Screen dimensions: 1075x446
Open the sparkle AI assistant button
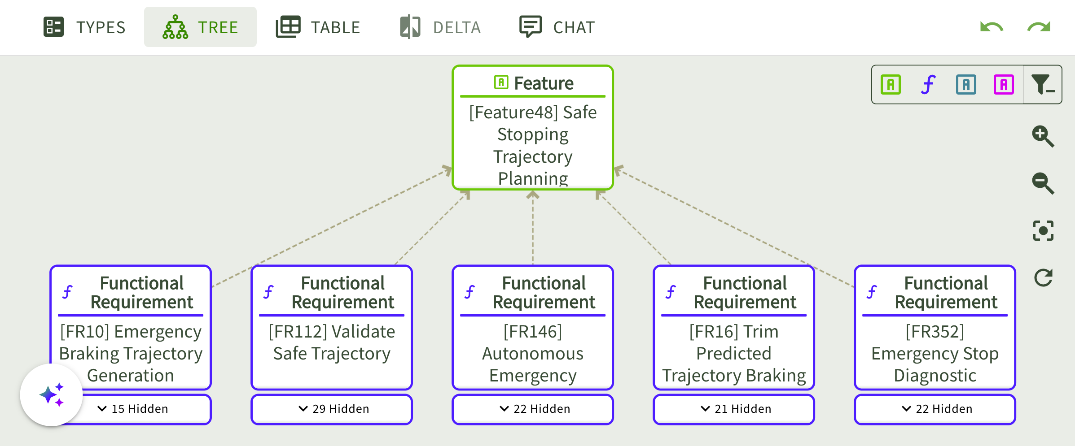[x=52, y=395]
